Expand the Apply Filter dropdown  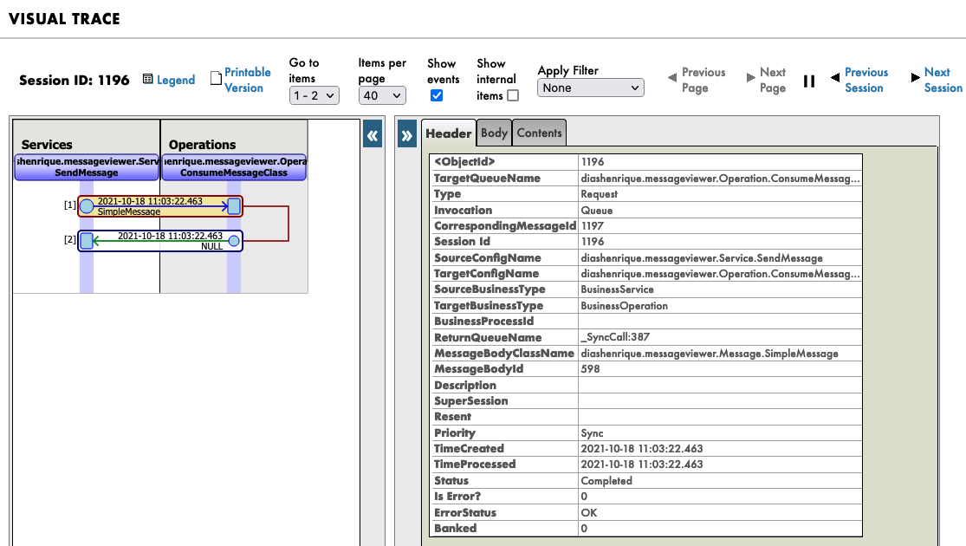(x=591, y=88)
